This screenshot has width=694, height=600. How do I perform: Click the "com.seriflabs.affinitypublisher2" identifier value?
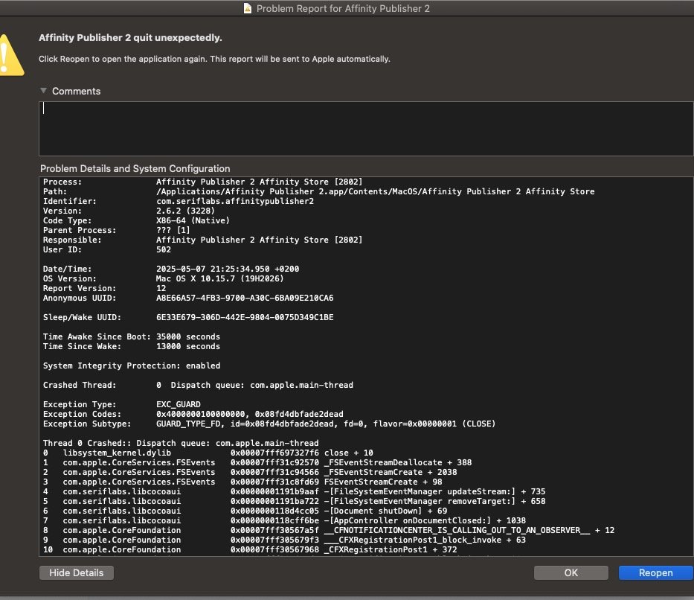click(235, 201)
